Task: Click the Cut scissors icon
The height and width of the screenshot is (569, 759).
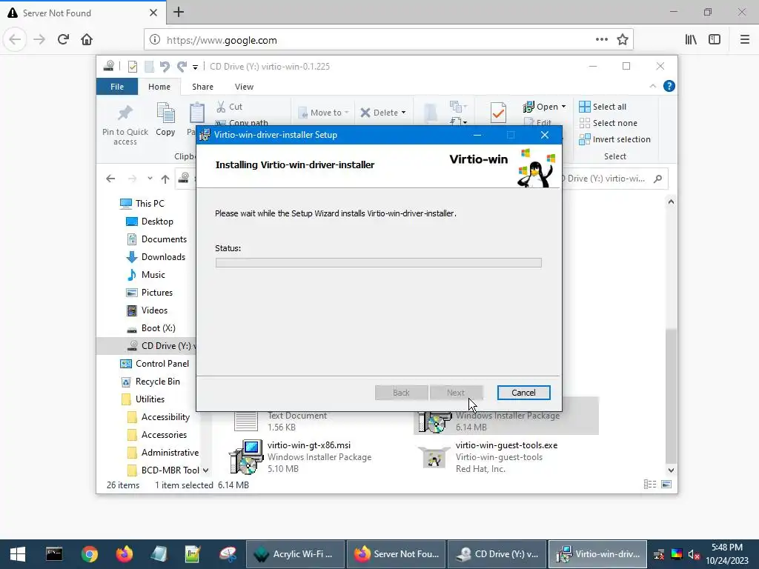Action: [x=221, y=107]
